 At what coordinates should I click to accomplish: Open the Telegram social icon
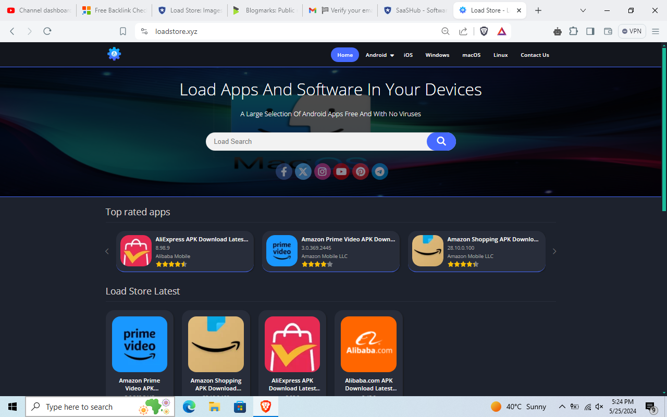tap(380, 171)
